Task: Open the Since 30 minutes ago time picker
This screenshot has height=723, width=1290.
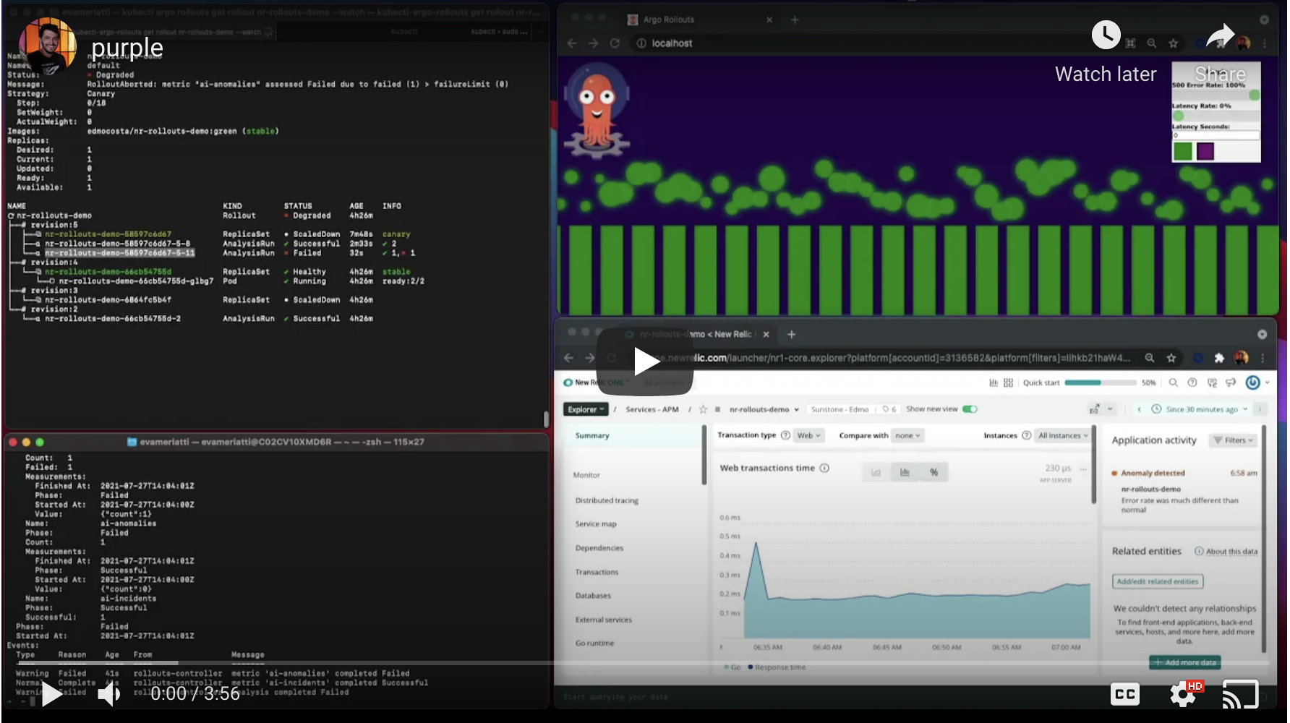Action: click(x=1200, y=409)
